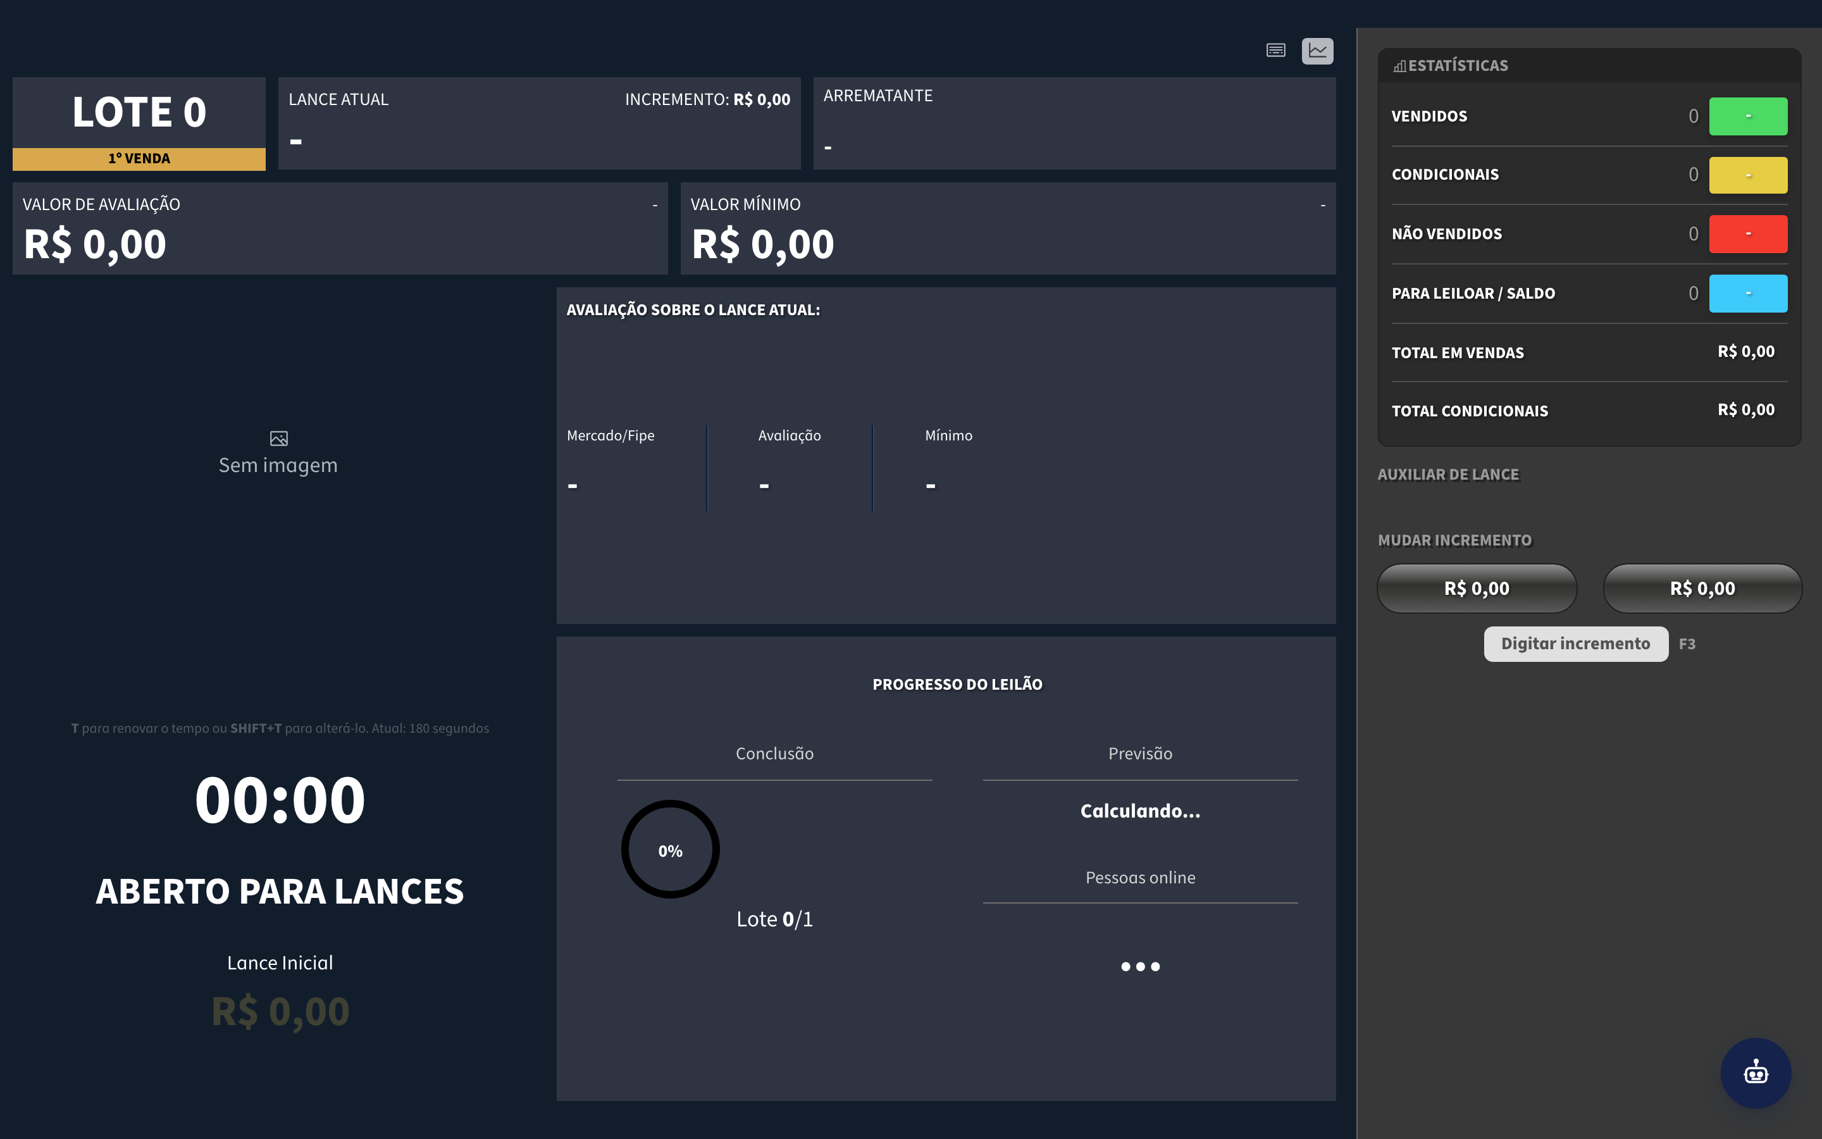Image resolution: width=1822 pixels, height=1139 pixels.
Task: Click the F3 shortcut hint
Action: point(1687,644)
